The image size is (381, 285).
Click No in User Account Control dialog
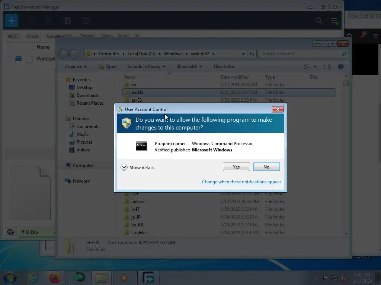click(266, 167)
